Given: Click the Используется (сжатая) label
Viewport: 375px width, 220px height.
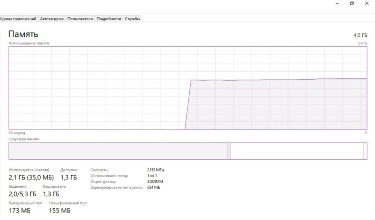Looking at the screenshot, I should coord(29,170).
